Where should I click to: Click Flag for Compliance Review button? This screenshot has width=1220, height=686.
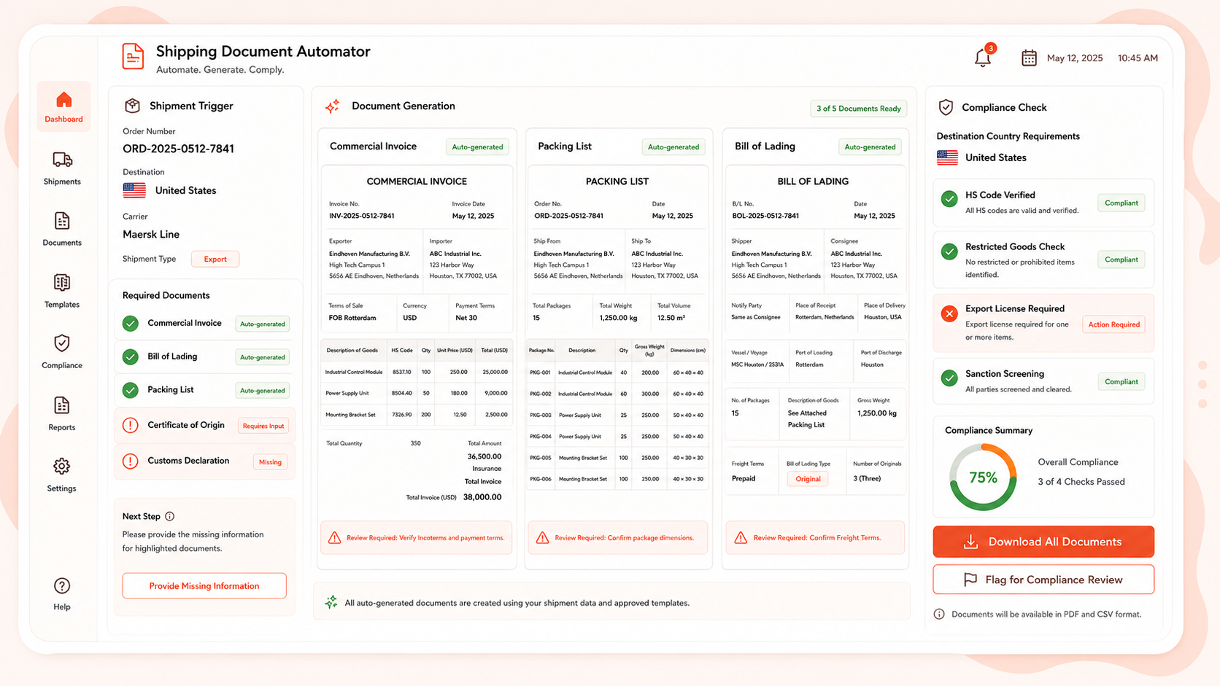tap(1043, 580)
